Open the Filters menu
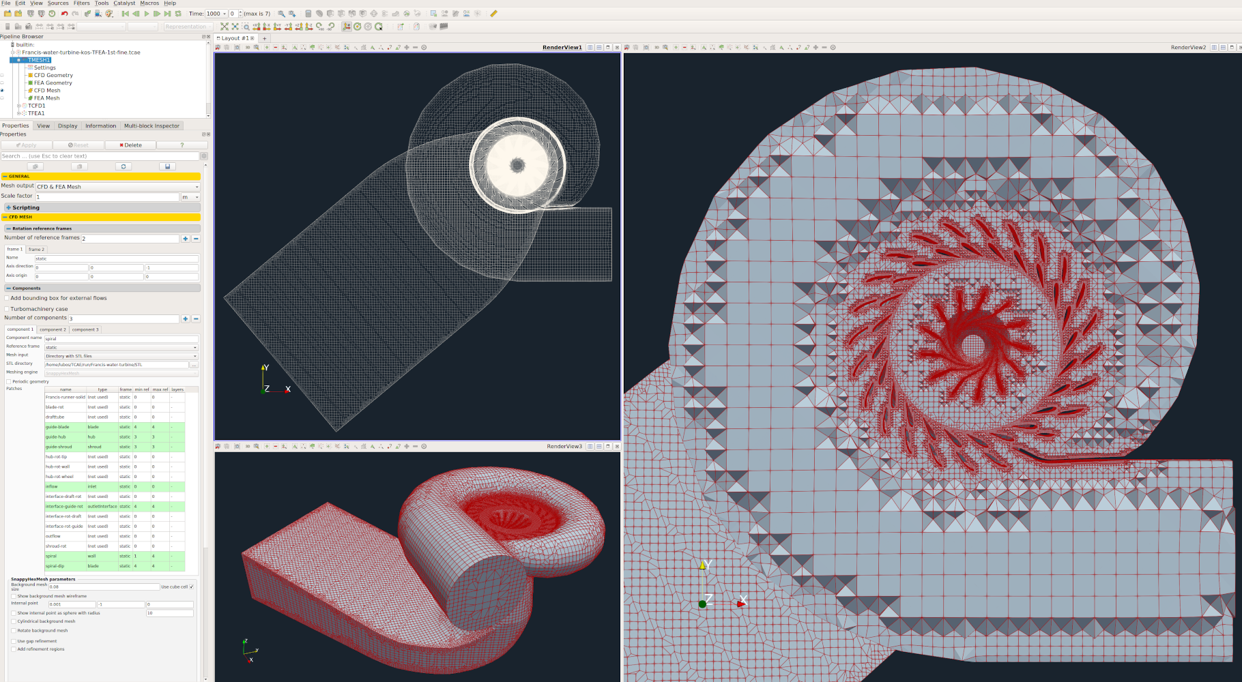This screenshot has height=682, width=1242. click(x=81, y=3)
